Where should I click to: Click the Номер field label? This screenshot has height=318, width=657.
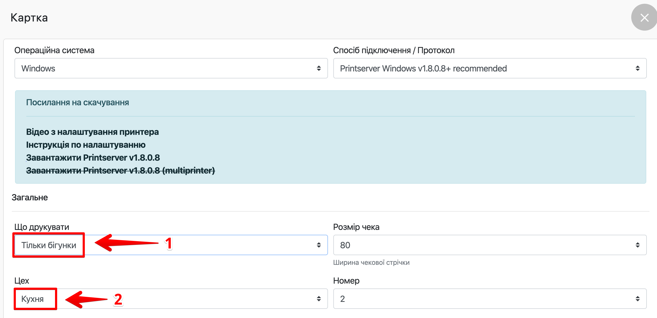346,281
